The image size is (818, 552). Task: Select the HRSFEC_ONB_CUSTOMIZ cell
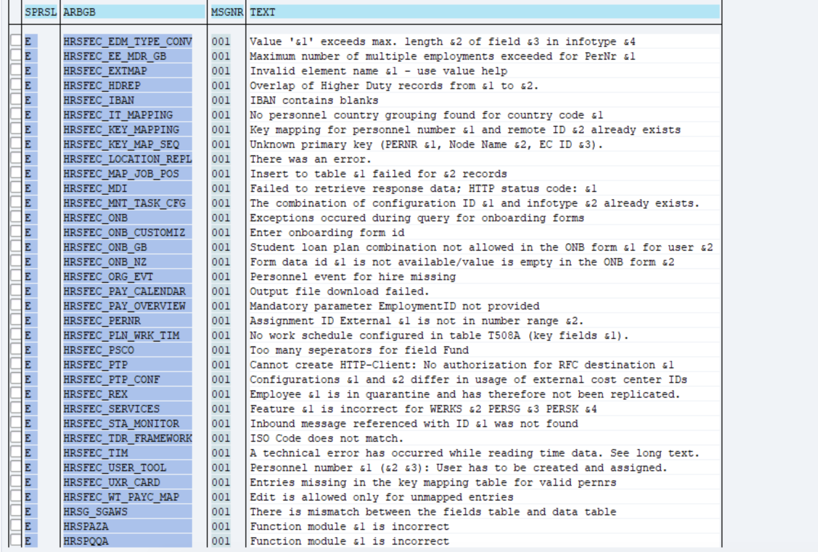[x=127, y=232]
